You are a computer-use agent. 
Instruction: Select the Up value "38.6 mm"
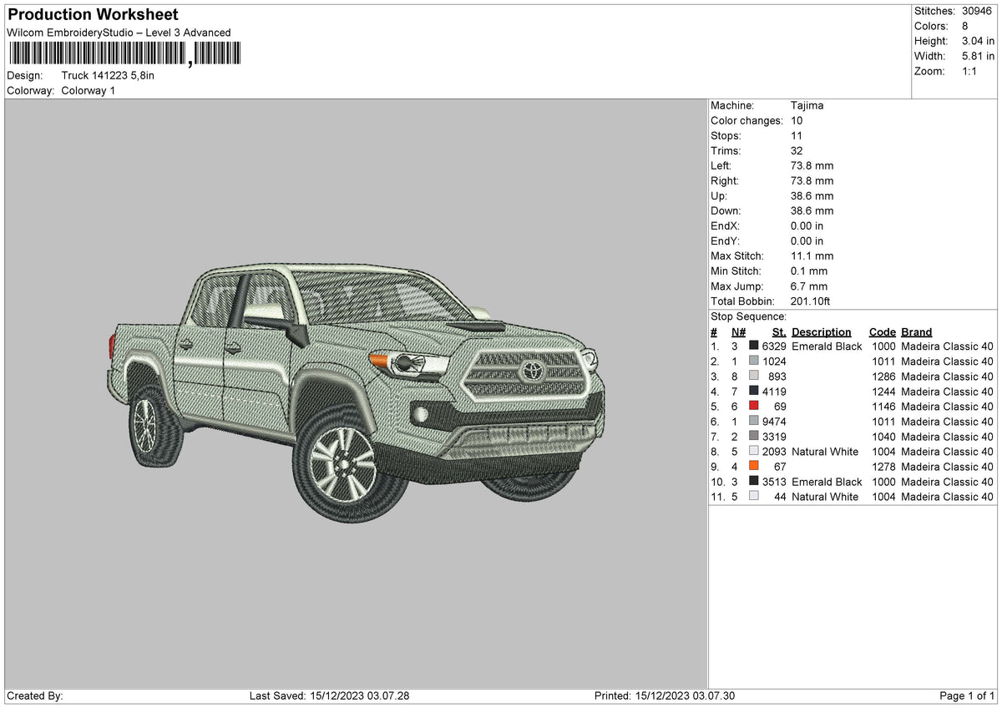coord(812,196)
